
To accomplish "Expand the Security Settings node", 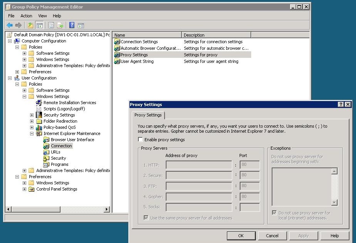I will 32,115.
